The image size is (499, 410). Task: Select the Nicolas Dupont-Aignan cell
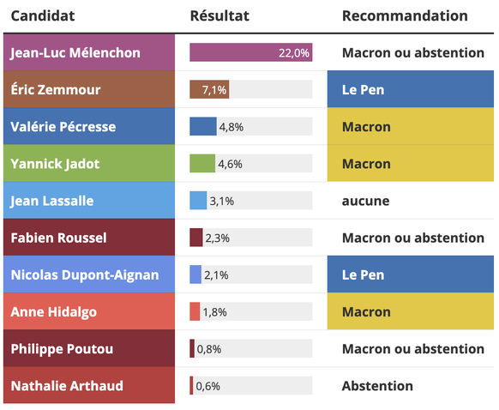click(x=89, y=274)
